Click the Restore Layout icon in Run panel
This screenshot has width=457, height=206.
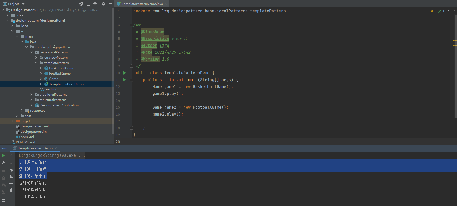pos(3,200)
